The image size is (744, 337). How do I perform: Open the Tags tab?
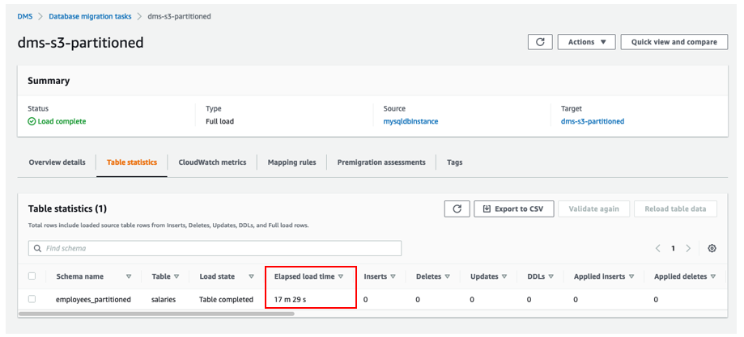[454, 162]
